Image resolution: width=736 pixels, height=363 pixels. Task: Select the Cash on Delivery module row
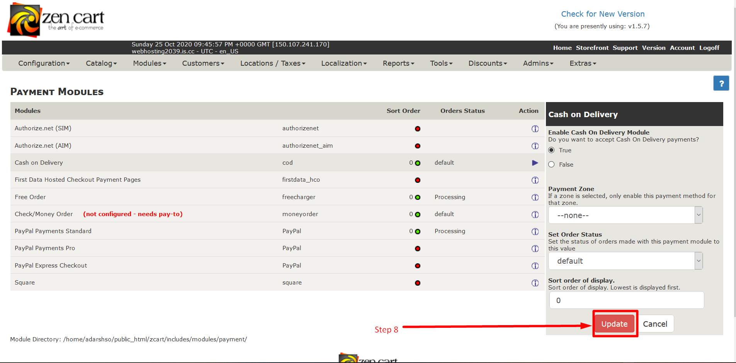(277, 163)
